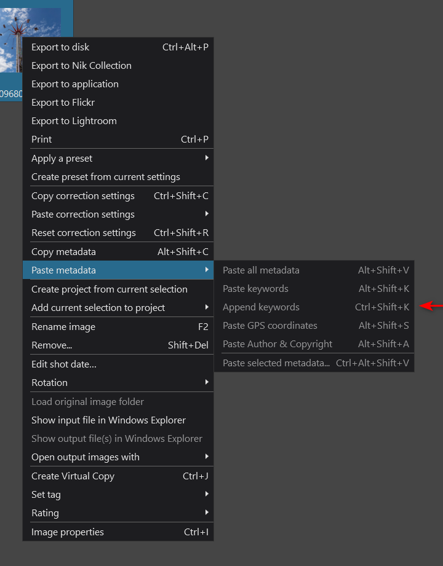Open Image properties
443x566 pixels.
click(x=118, y=532)
